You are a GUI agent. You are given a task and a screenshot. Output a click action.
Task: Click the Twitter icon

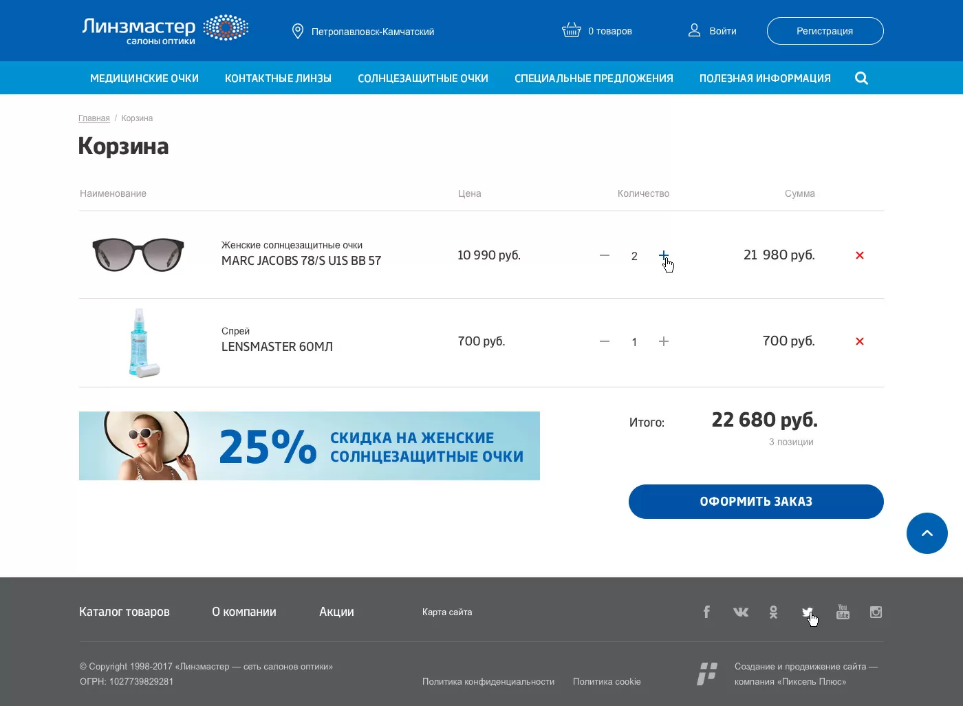[x=808, y=612]
